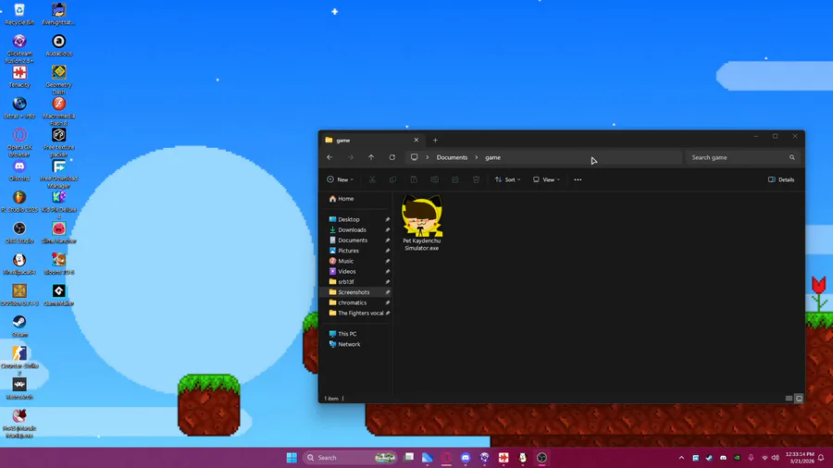Open Pet Kaydenchu Simulator.exe file

click(x=421, y=223)
